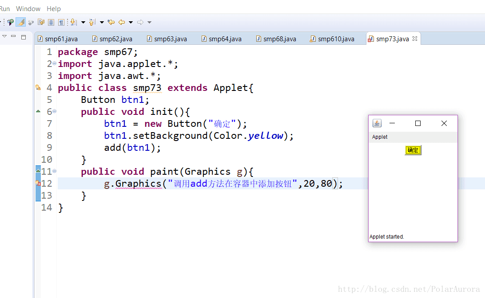
Task: Go to Previous Annotation arrow icon
Action: point(92,22)
